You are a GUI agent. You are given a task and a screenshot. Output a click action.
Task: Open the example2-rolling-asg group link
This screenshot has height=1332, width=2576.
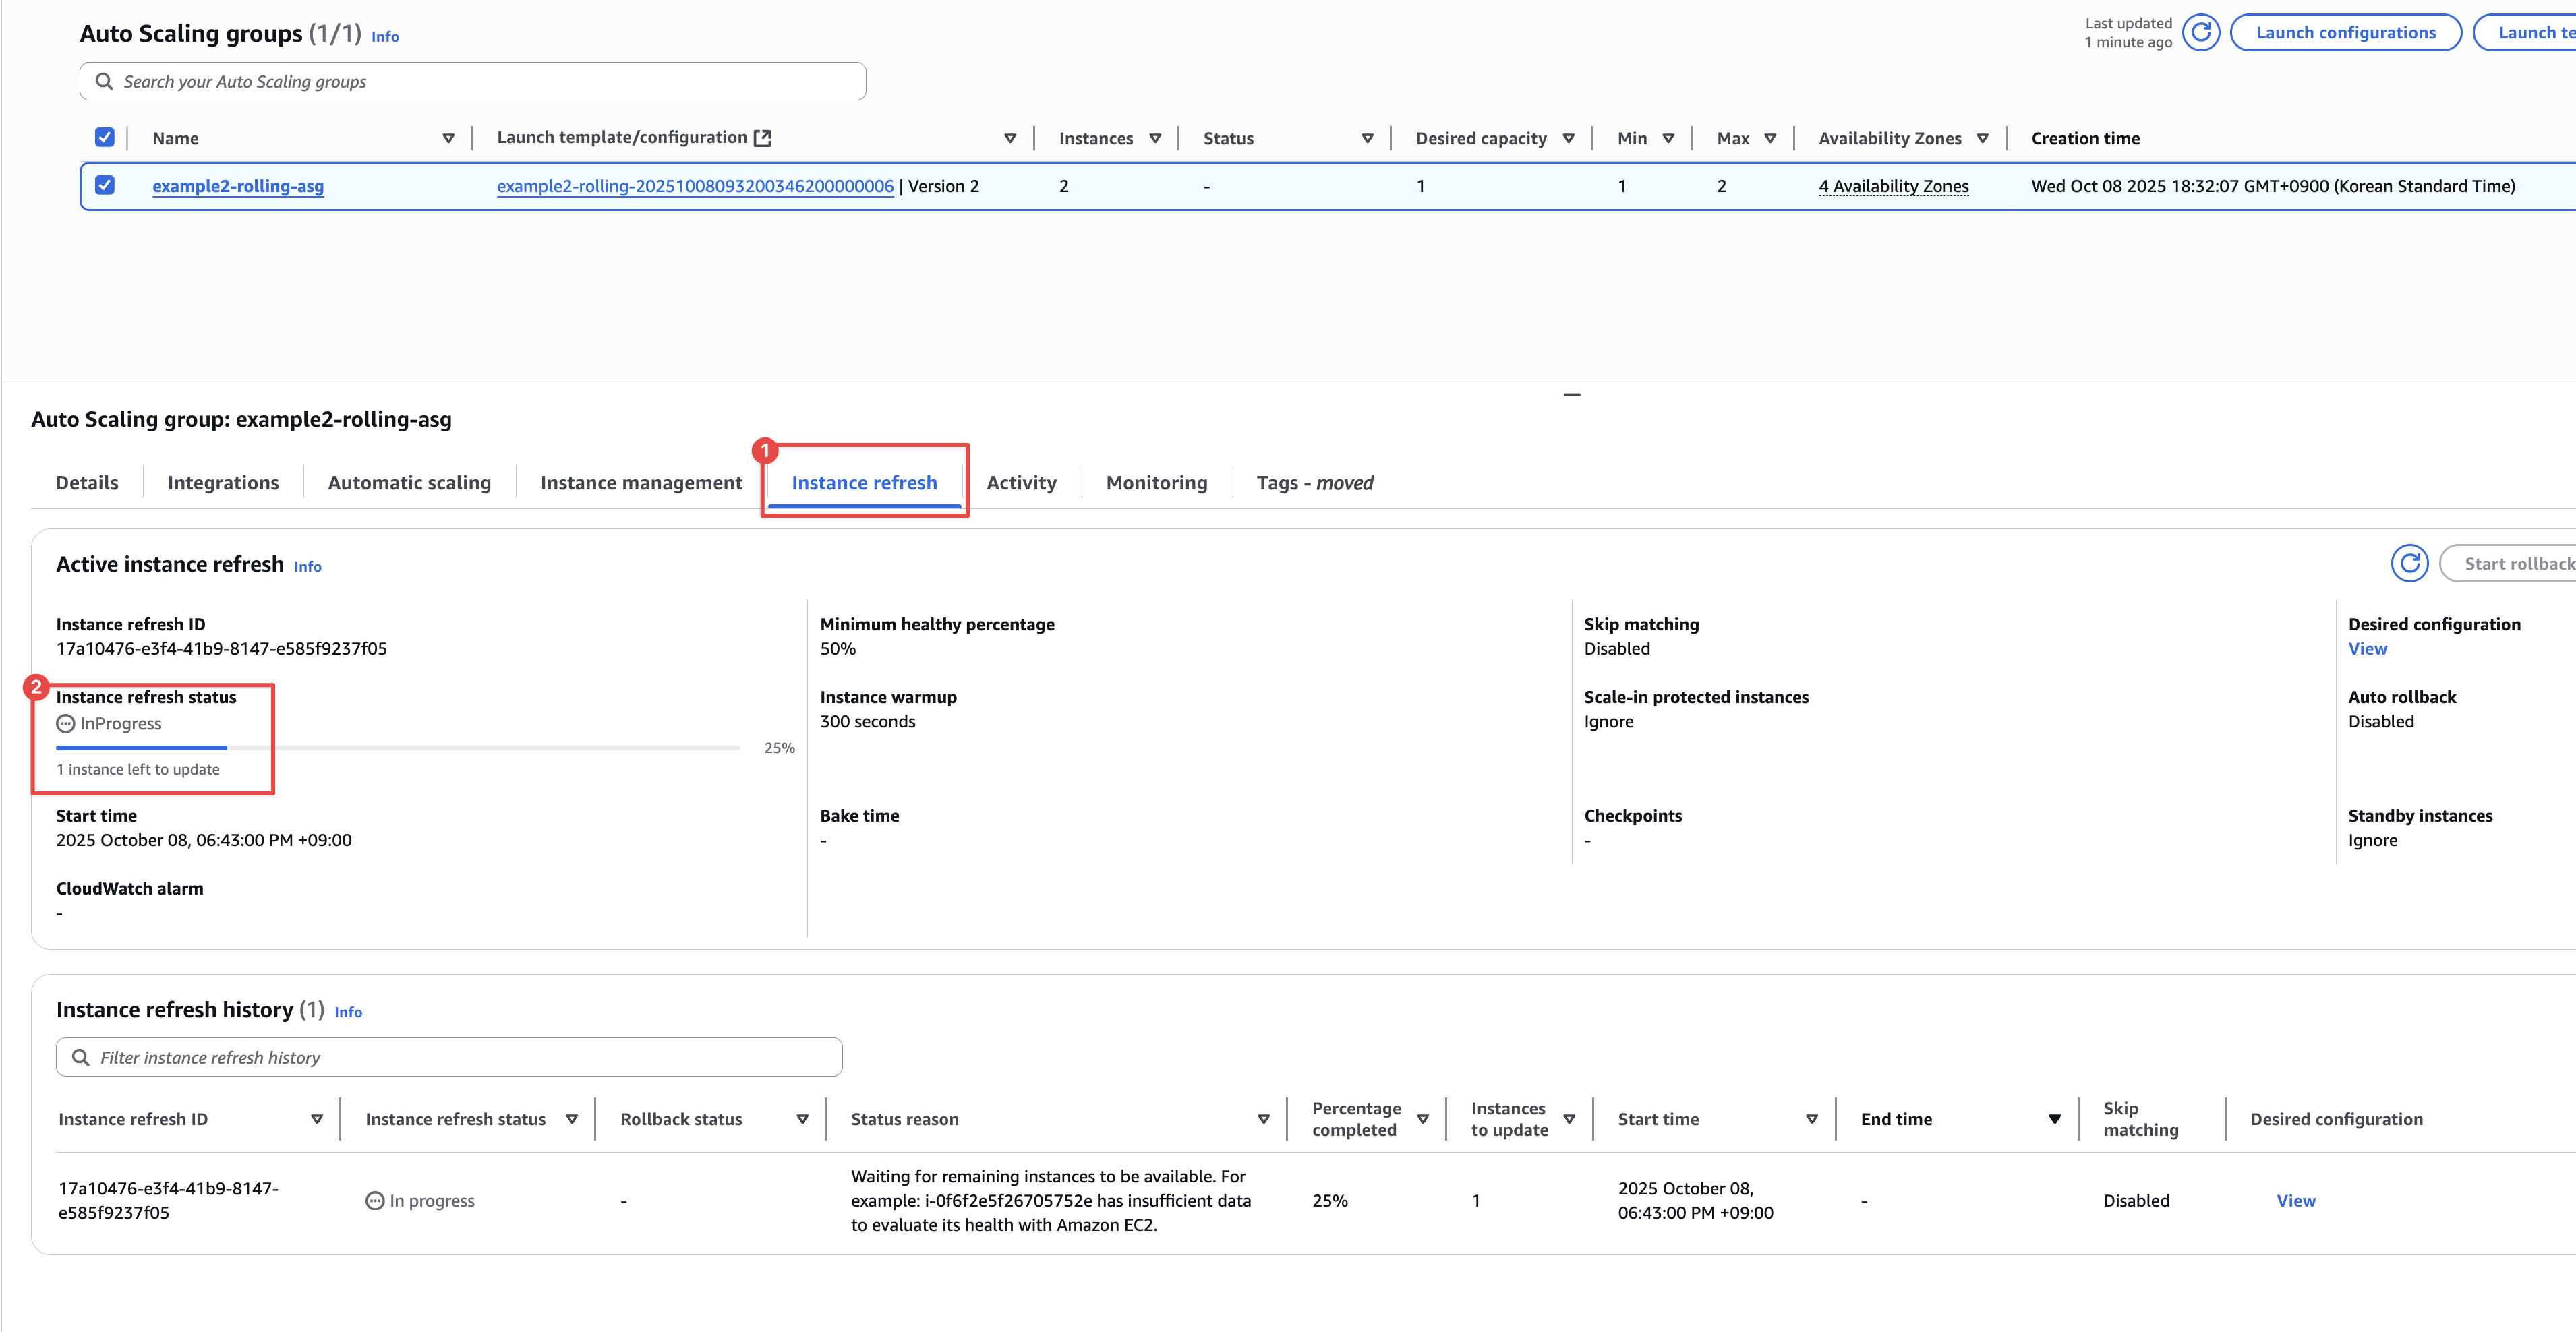click(238, 186)
